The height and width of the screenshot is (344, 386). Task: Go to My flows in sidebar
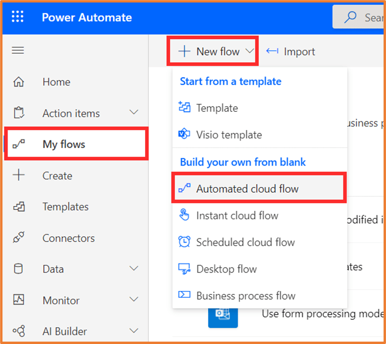click(x=64, y=144)
